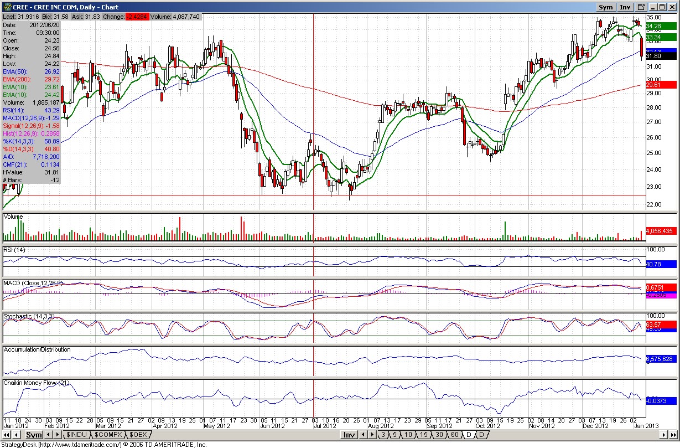Image resolution: width=680 pixels, height=448 pixels.
Task: Click the -0.0373 Chaikin Money Flow label
Action: 662,400
